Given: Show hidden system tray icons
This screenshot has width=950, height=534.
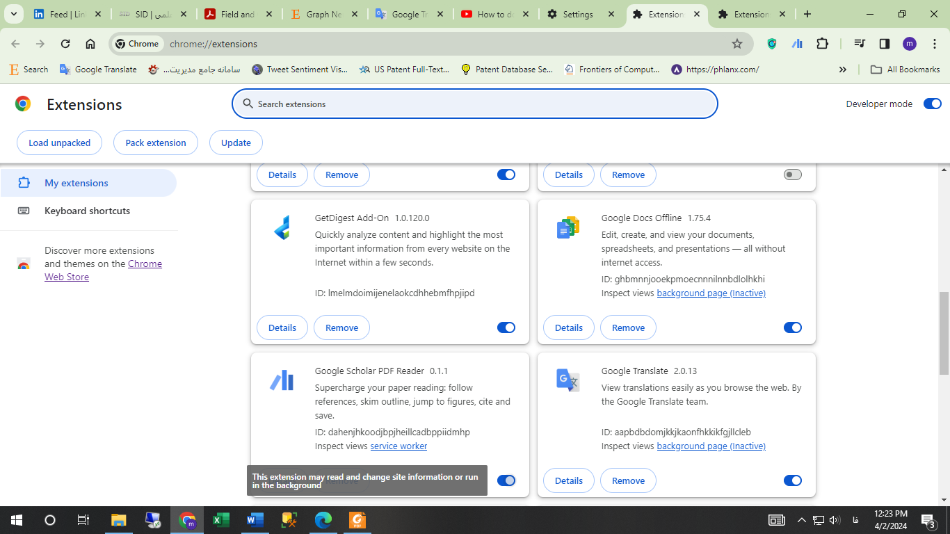Looking at the screenshot, I should click(801, 520).
